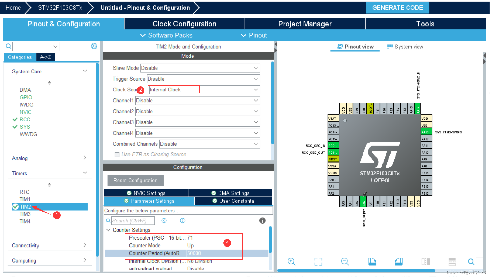This screenshot has width=490, height=277.
Task: Open STM32F103C8Tx breadcrumb
Action: tap(60, 8)
